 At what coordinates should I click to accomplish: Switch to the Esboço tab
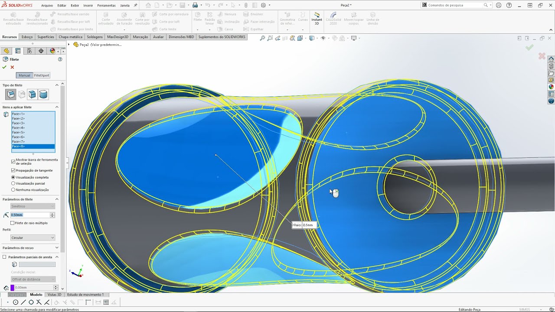pos(27,37)
